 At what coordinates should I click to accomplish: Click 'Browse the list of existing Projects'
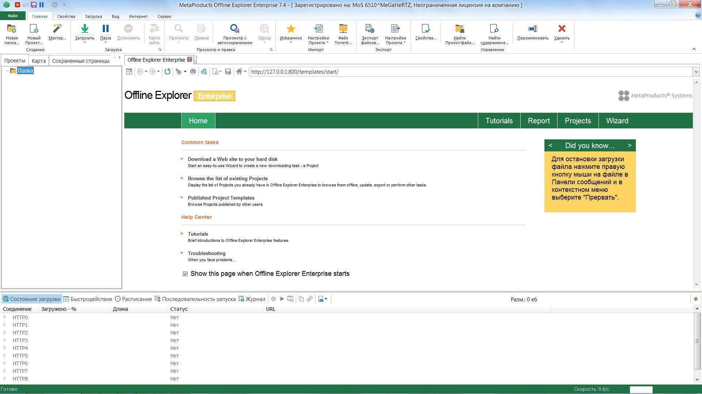[x=228, y=178]
